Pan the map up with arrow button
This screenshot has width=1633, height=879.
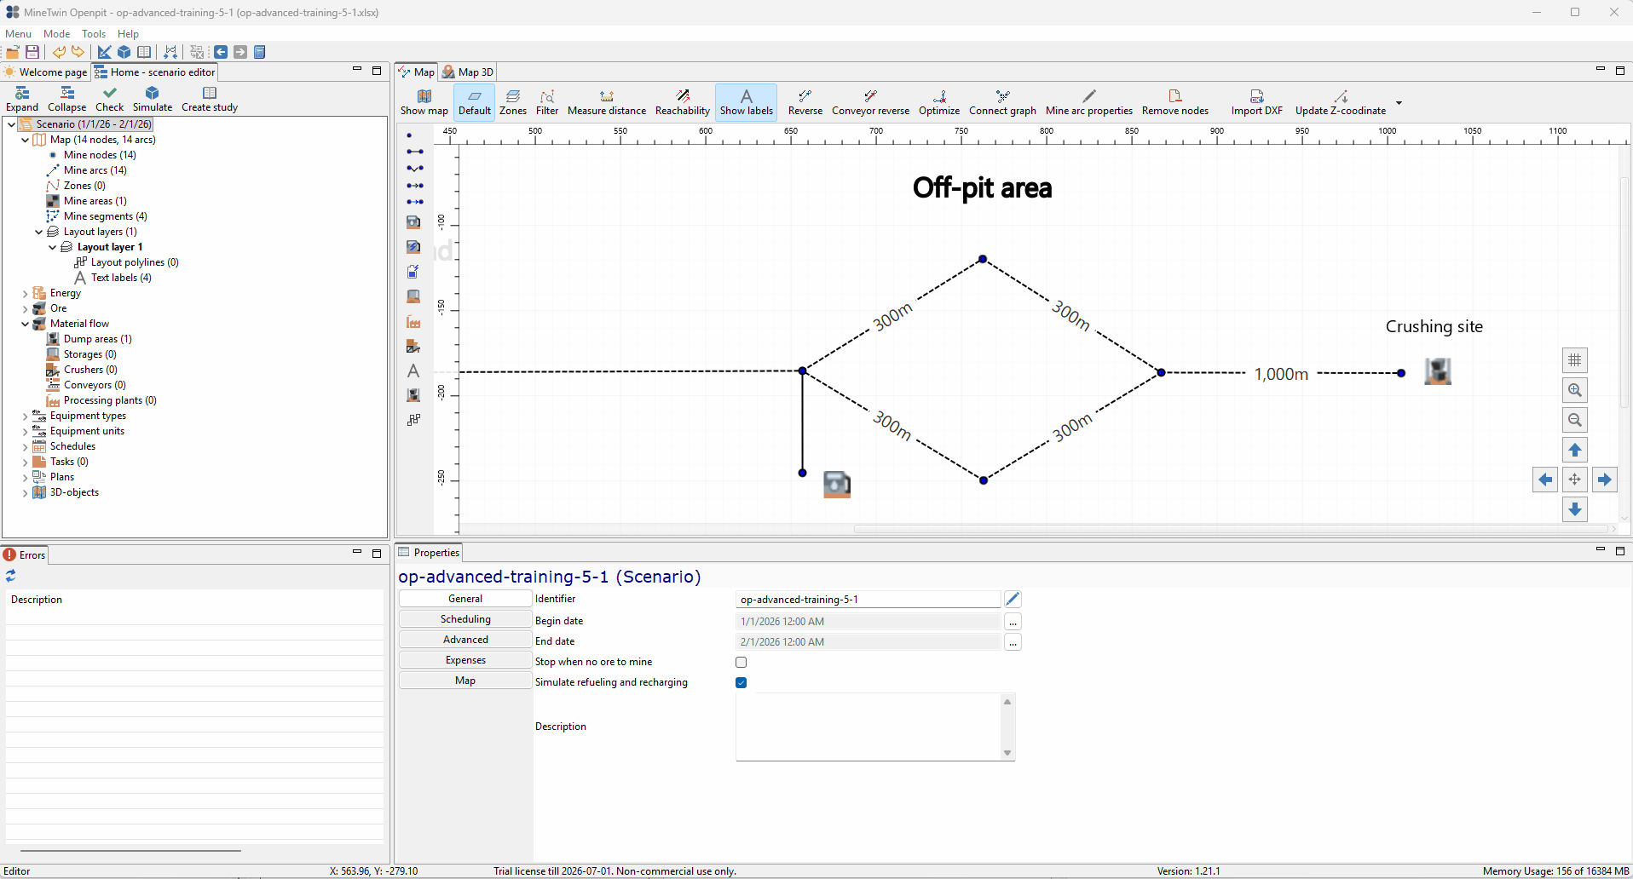(x=1574, y=450)
